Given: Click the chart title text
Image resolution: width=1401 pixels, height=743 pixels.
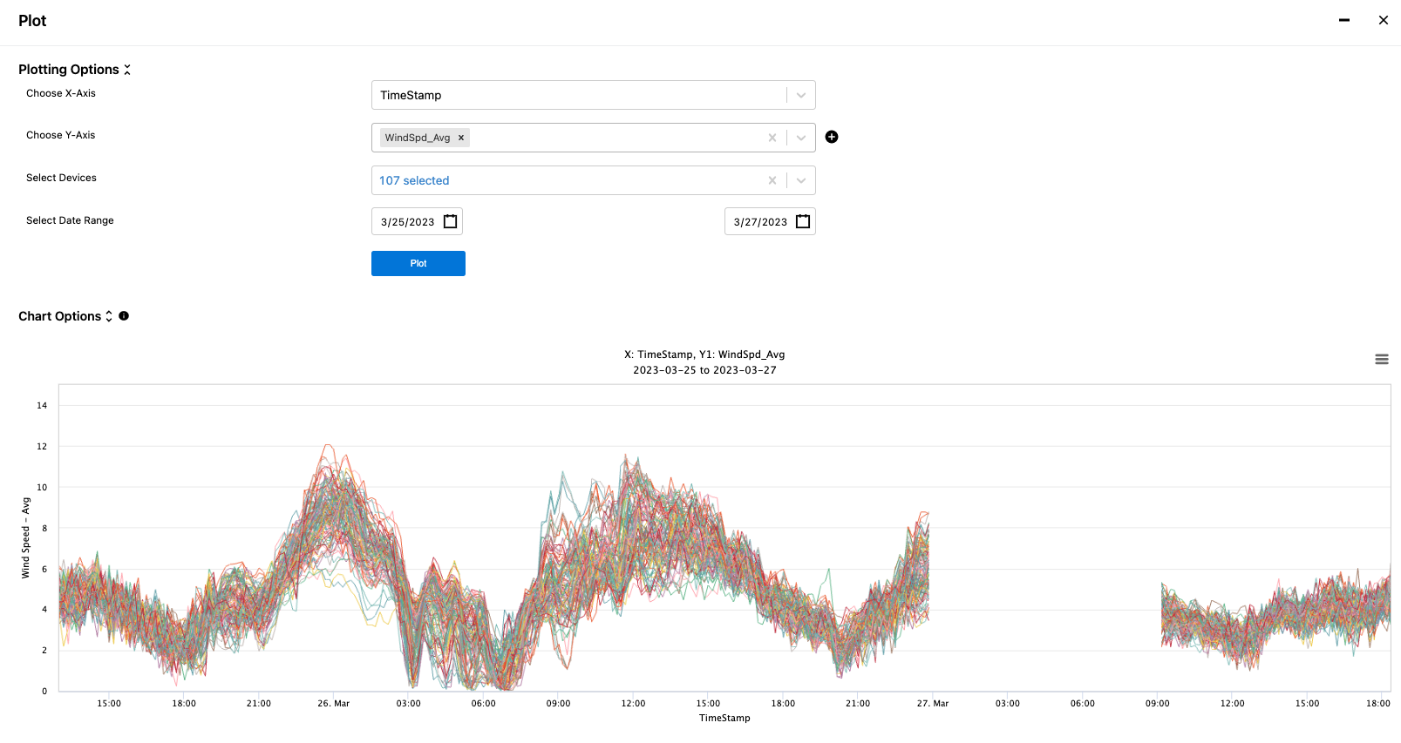Looking at the screenshot, I should point(704,355).
